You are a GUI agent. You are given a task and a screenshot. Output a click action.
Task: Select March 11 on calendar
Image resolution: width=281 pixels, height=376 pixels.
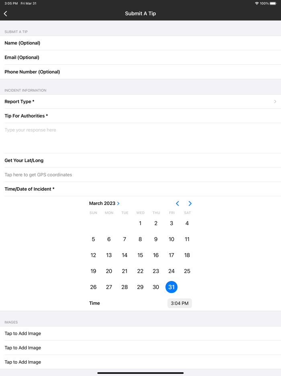point(187,239)
